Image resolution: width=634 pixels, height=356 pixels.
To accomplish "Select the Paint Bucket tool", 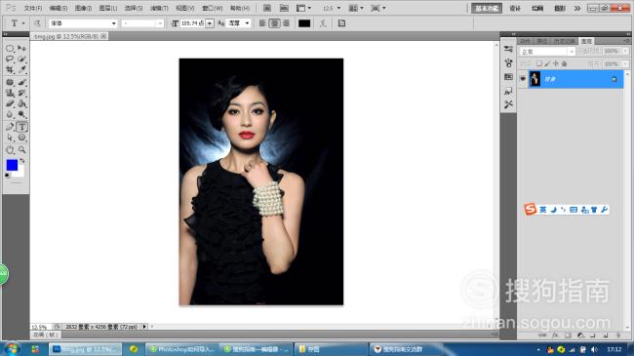I will pos(21,103).
